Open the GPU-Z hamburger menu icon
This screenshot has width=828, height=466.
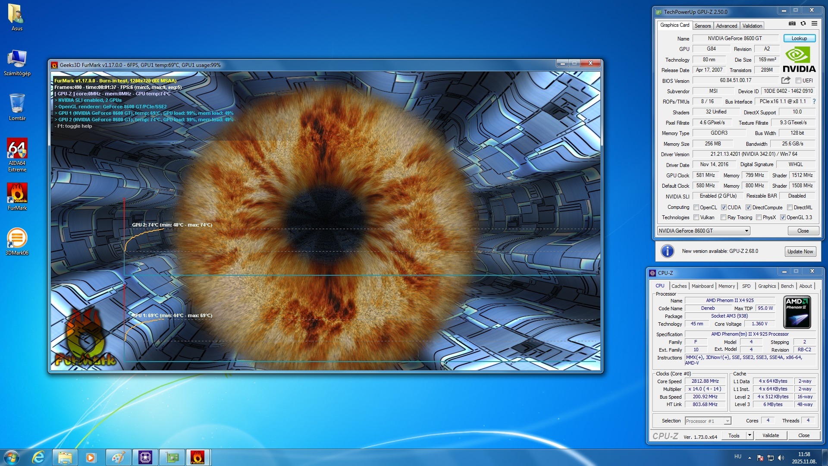click(x=814, y=24)
